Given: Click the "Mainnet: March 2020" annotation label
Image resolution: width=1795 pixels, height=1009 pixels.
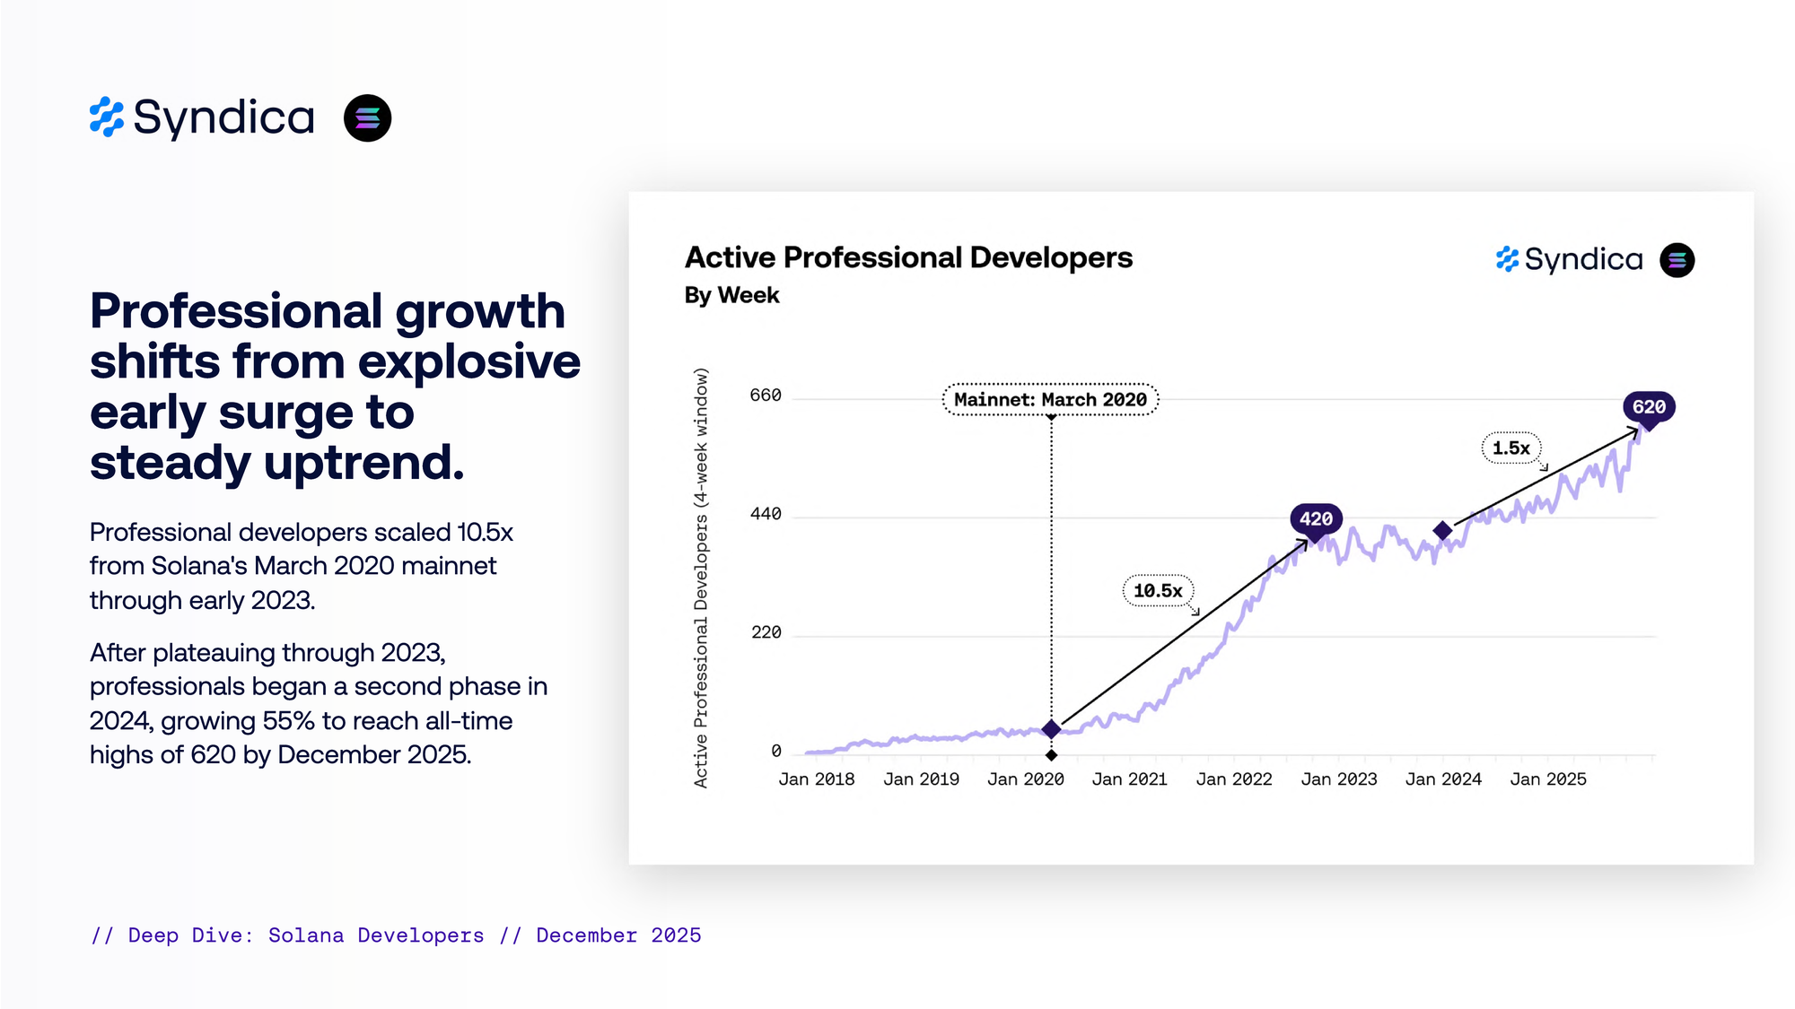Looking at the screenshot, I should click(x=1050, y=399).
